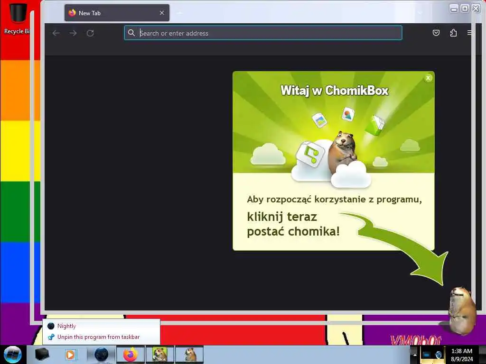The image size is (486, 364).
Task: Open the Extensions puzzle icon
Action: (x=453, y=33)
